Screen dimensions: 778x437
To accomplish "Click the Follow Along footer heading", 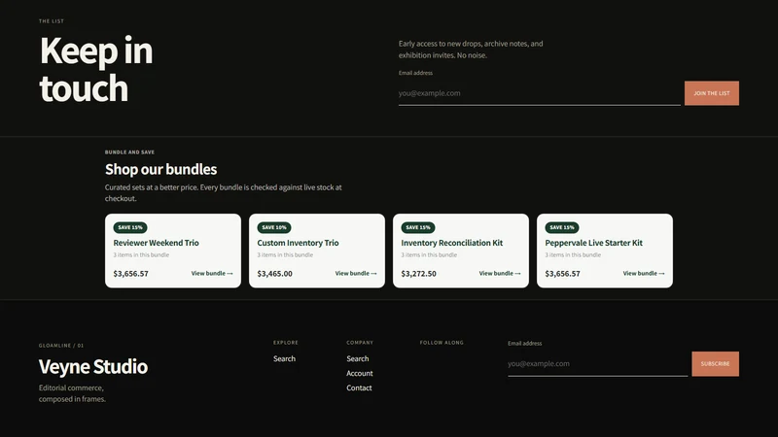I will click(442, 343).
